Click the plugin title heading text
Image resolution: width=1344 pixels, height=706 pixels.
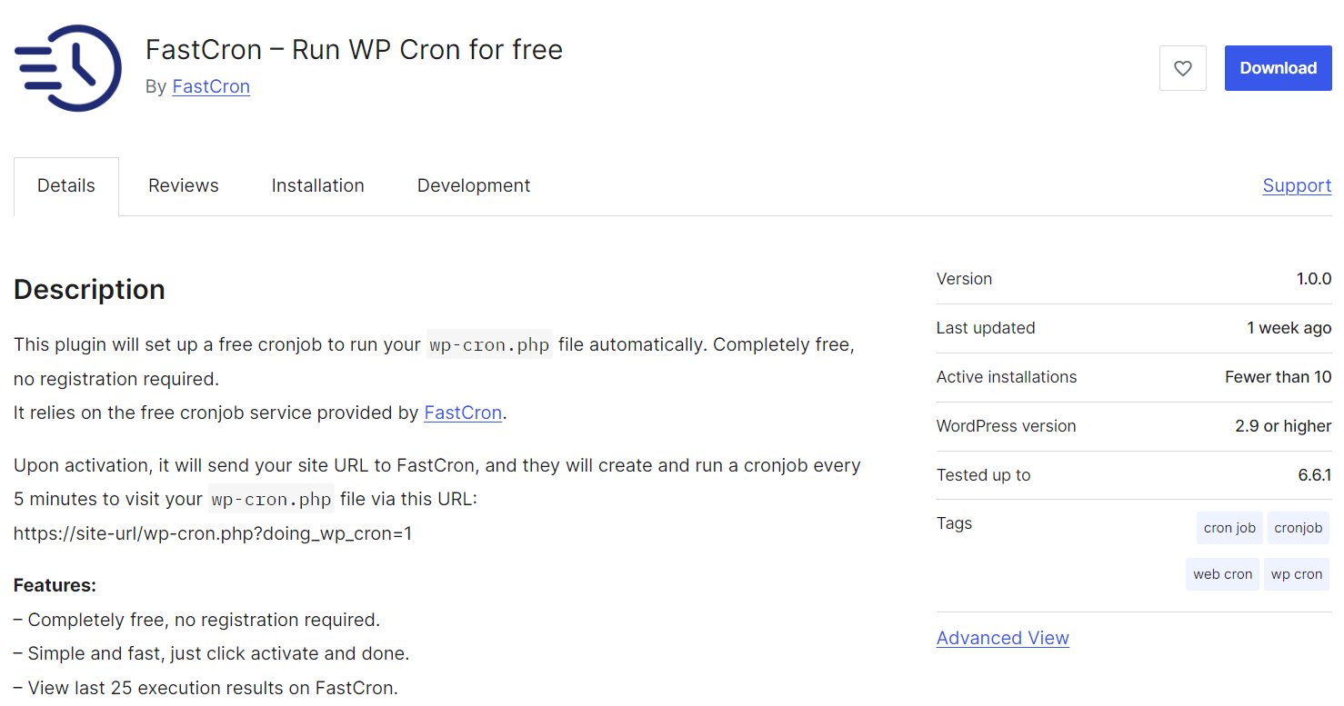354,49
